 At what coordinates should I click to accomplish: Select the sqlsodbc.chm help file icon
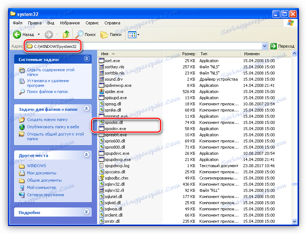point(101,178)
